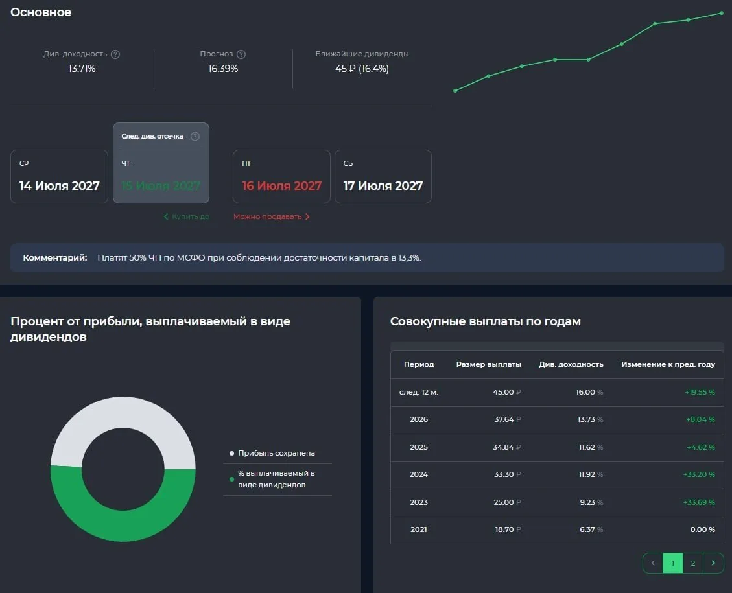The width and height of the screenshot is (732, 593).
Task: Click the 16.39% forecast value
Action: 223,69
